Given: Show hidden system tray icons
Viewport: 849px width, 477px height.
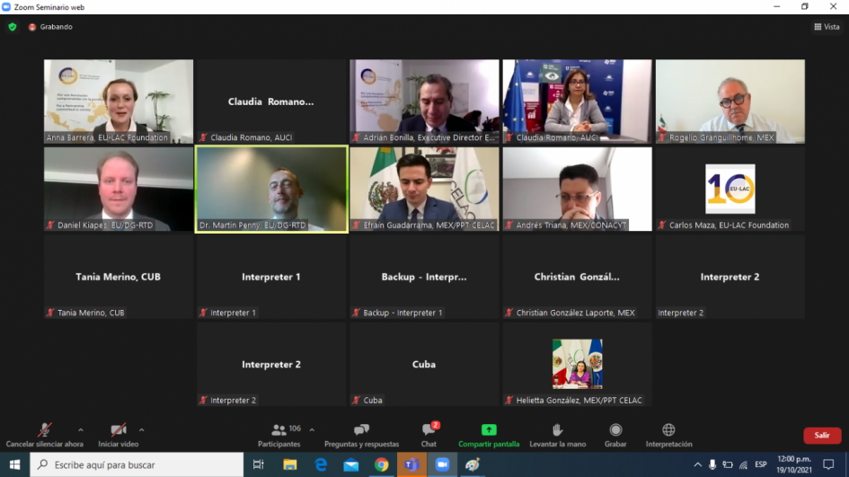Looking at the screenshot, I should point(697,464).
